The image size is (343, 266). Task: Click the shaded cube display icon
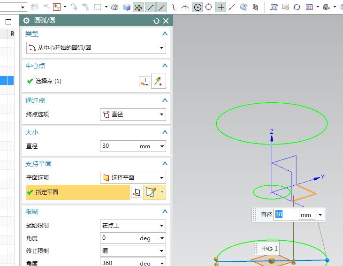(x=126, y=8)
